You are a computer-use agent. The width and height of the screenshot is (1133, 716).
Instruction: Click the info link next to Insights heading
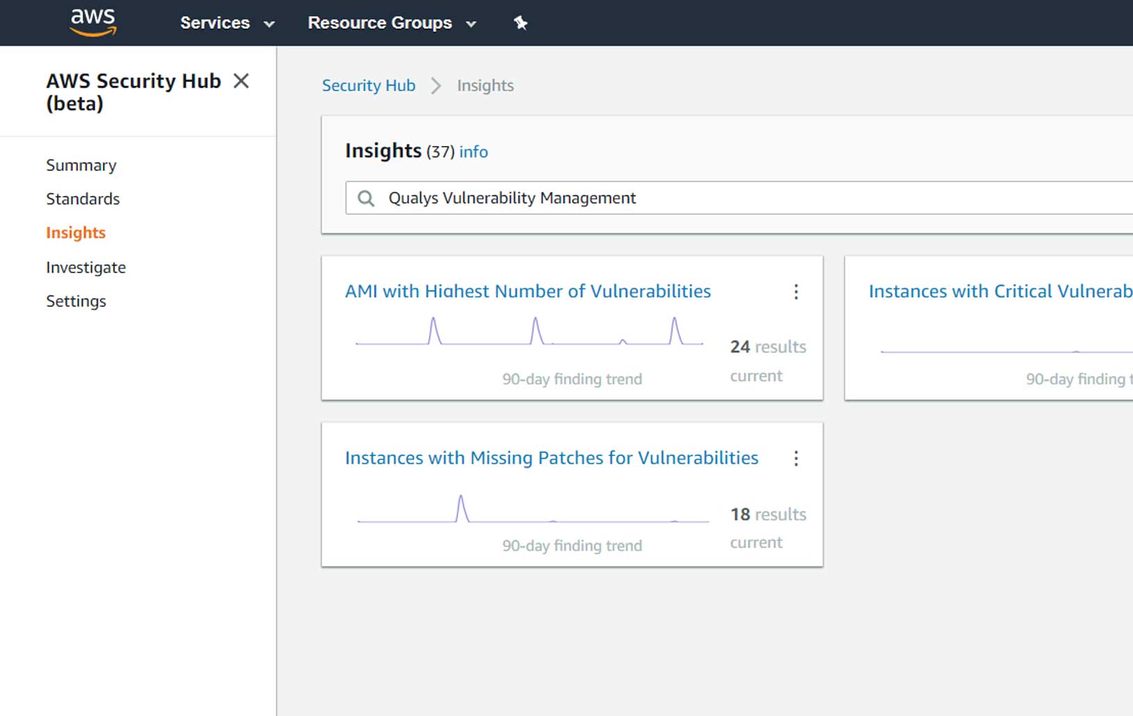pyautogui.click(x=473, y=152)
